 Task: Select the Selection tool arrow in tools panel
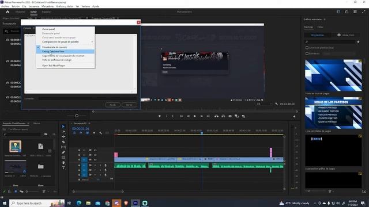(63, 126)
